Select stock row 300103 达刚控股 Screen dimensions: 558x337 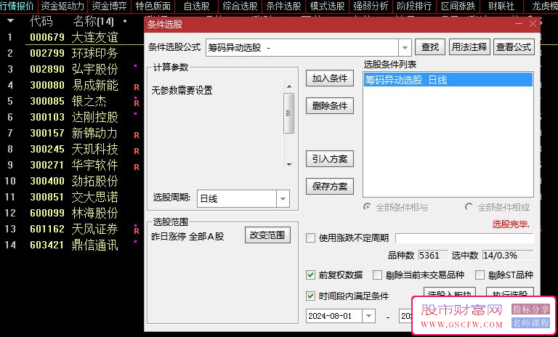tap(71, 117)
